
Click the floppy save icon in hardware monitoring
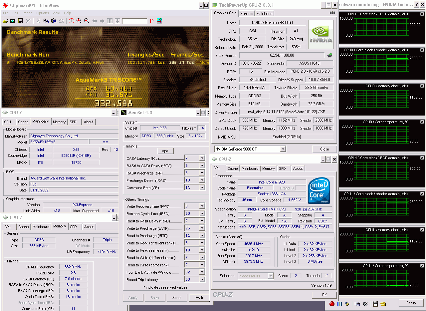[375, 304]
